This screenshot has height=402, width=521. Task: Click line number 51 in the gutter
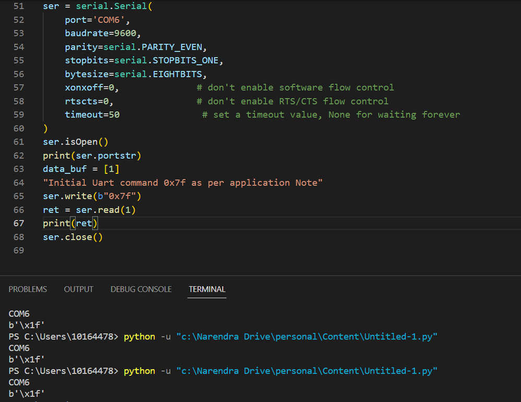(x=18, y=6)
